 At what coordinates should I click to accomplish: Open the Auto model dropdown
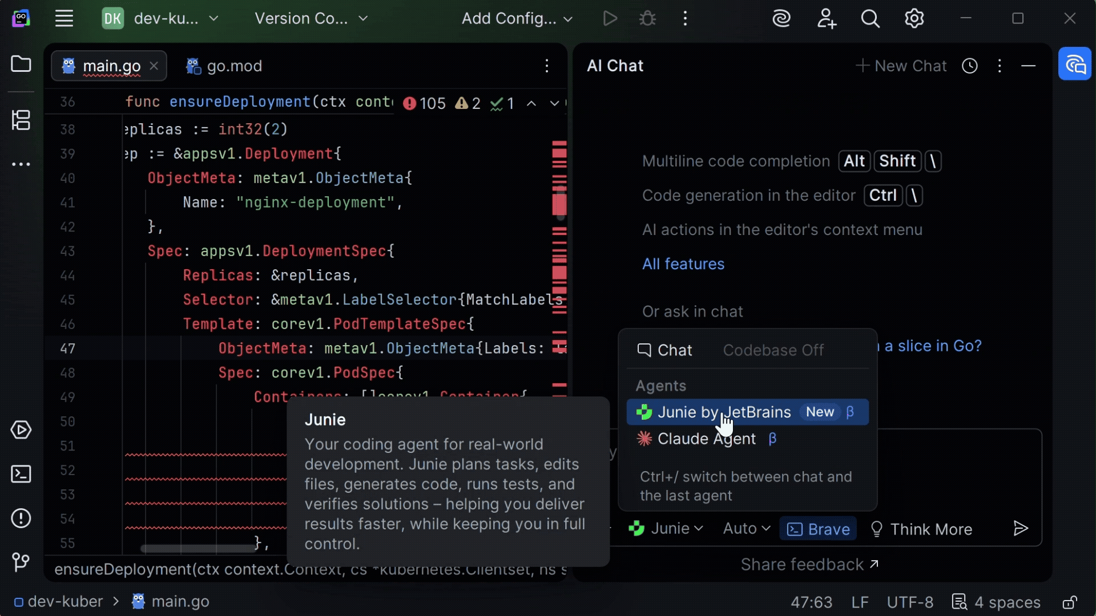(747, 529)
